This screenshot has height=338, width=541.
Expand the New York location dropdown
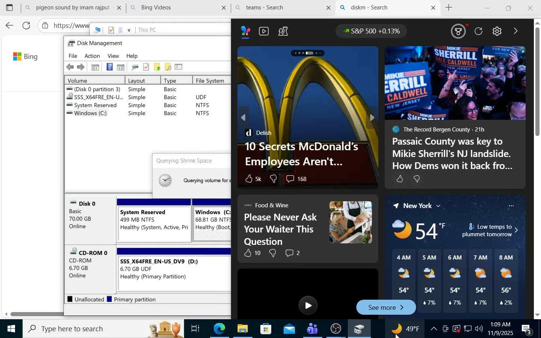pos(438,206)
